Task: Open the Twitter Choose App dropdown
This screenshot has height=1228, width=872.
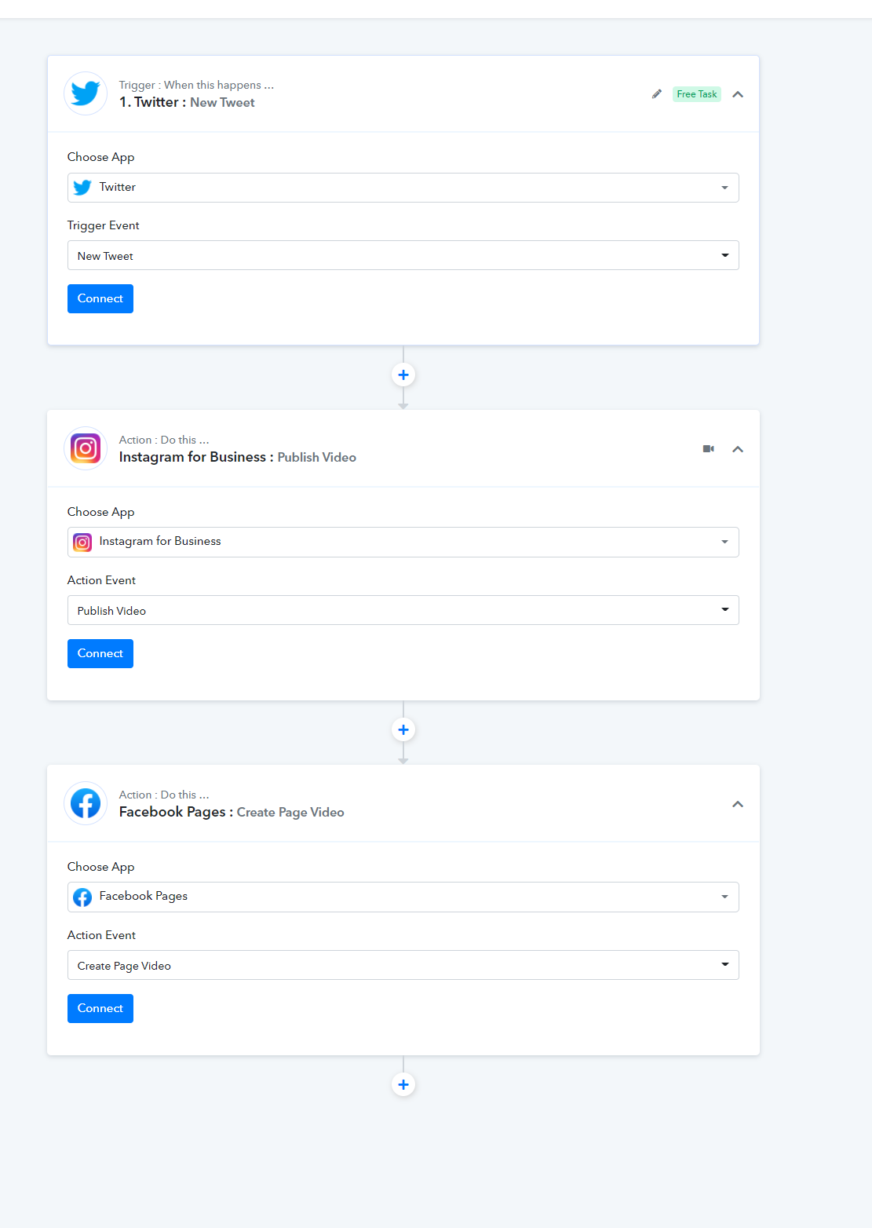Action: pos(403,188)
